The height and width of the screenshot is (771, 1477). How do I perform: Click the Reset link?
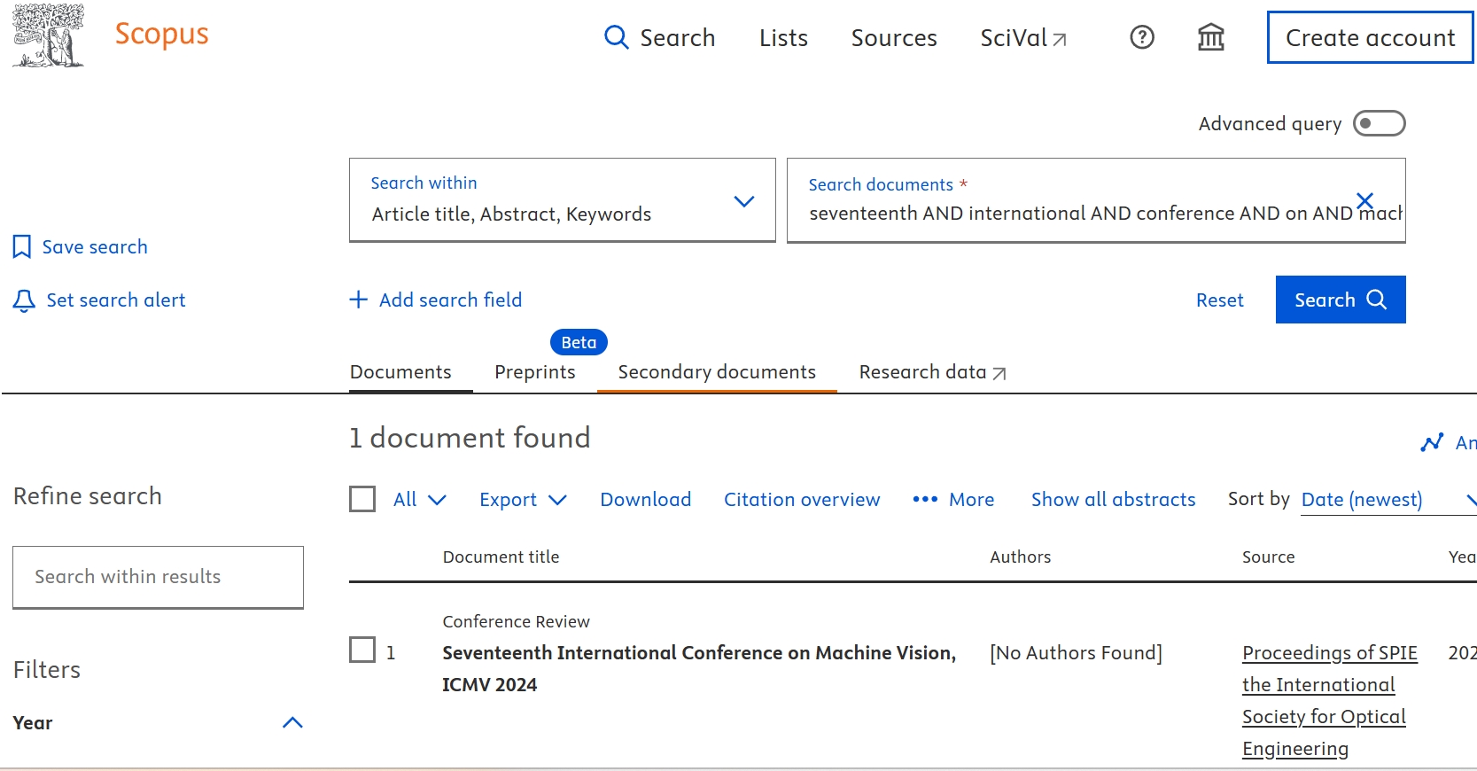(x=1219, y=300)
